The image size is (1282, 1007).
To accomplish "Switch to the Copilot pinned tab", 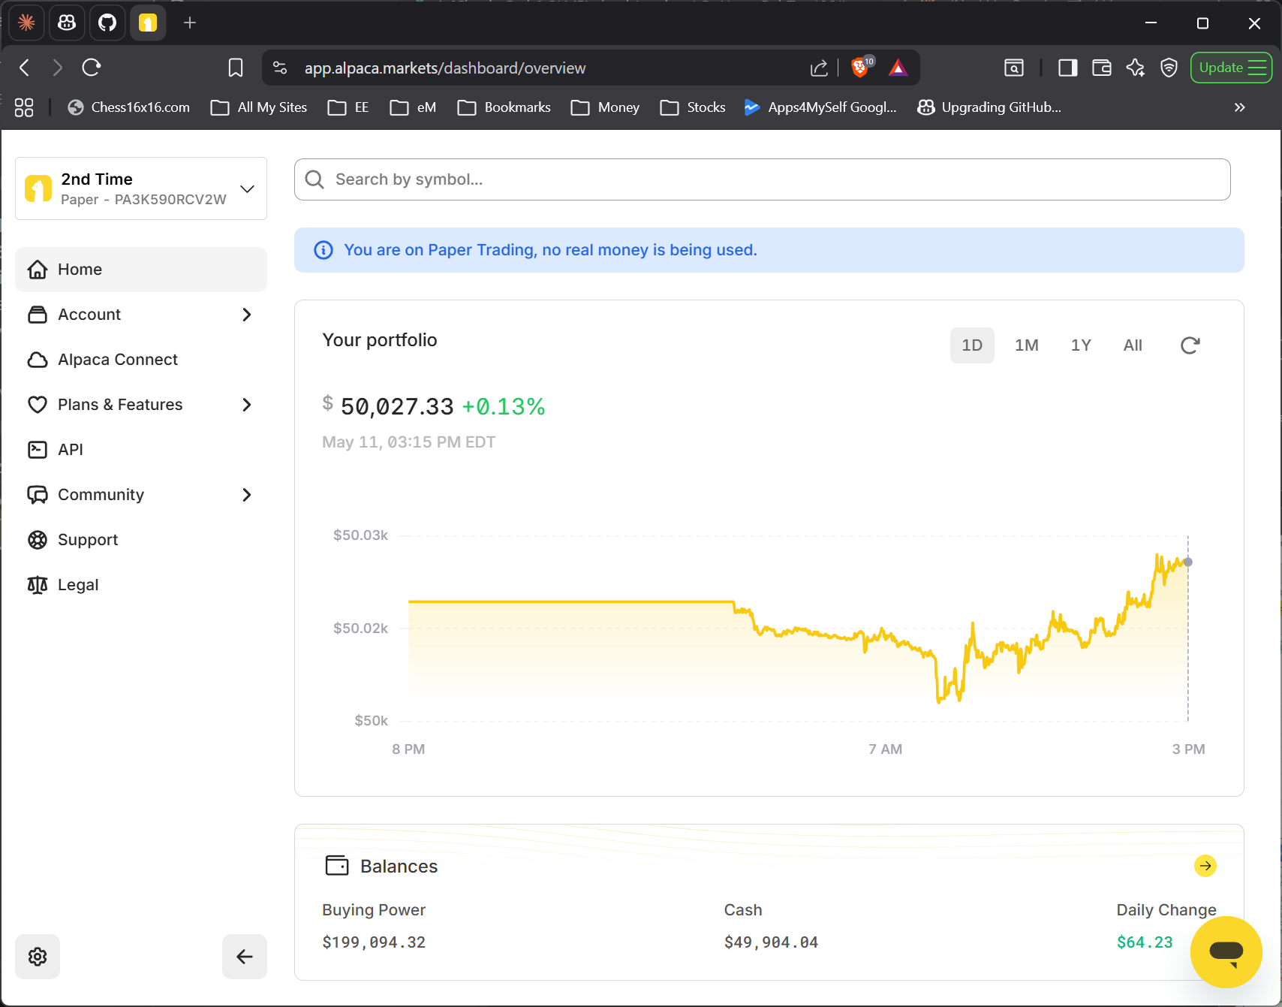I will click(67, 23).
